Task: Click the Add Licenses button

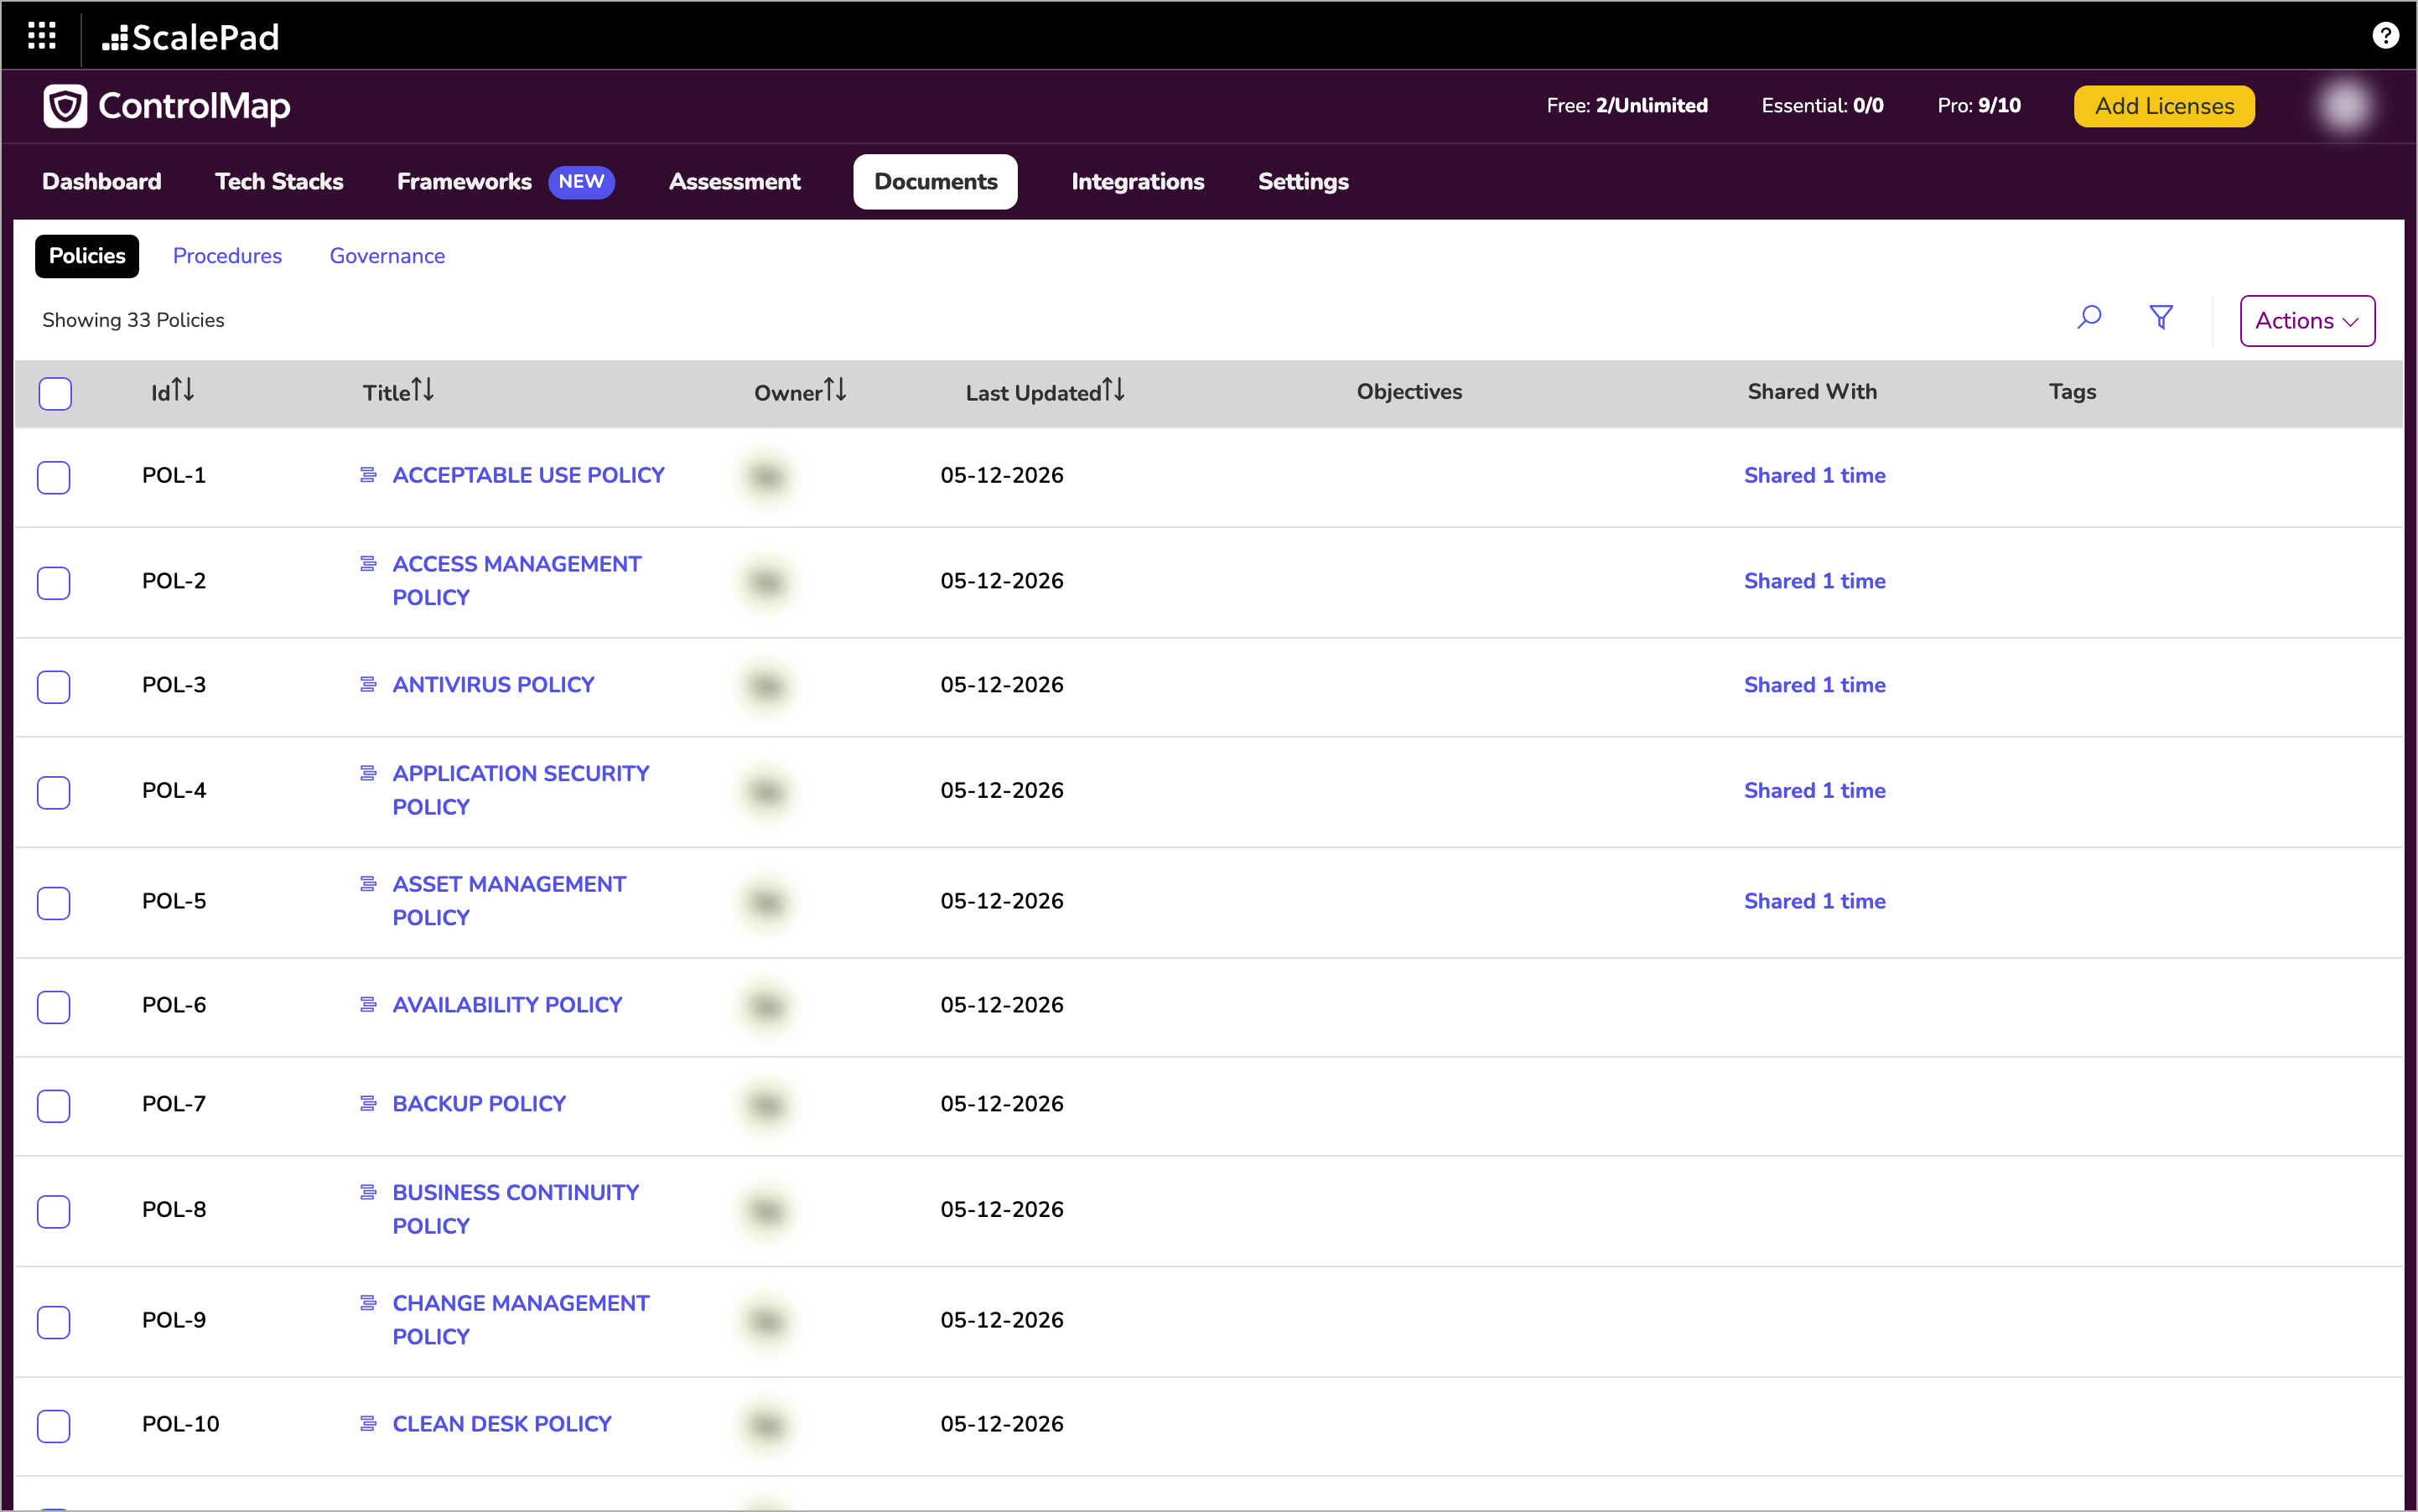Action: pos(2164,106)
